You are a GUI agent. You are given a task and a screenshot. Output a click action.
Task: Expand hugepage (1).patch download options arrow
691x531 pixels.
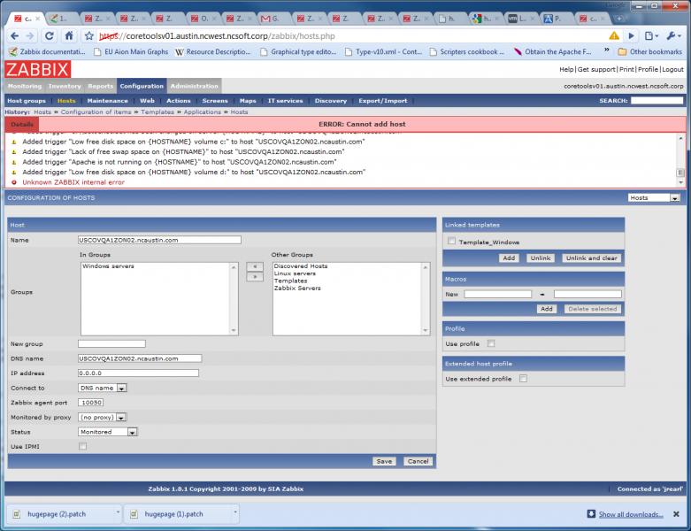click(234, 512)
